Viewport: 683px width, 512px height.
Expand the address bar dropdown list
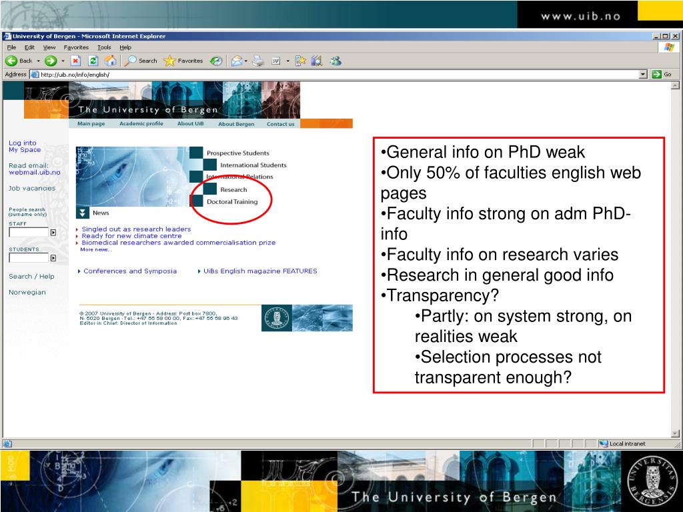point(644,75)
